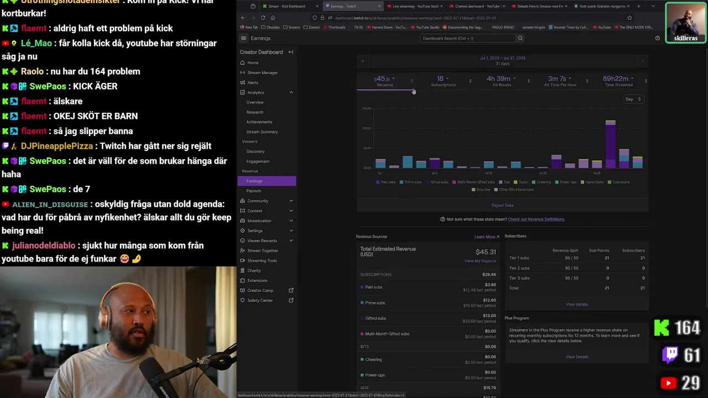This screenshot has height=398, width=708.
Task: Open the Revenue metric selector stepper
Action: tap(412, 81)
